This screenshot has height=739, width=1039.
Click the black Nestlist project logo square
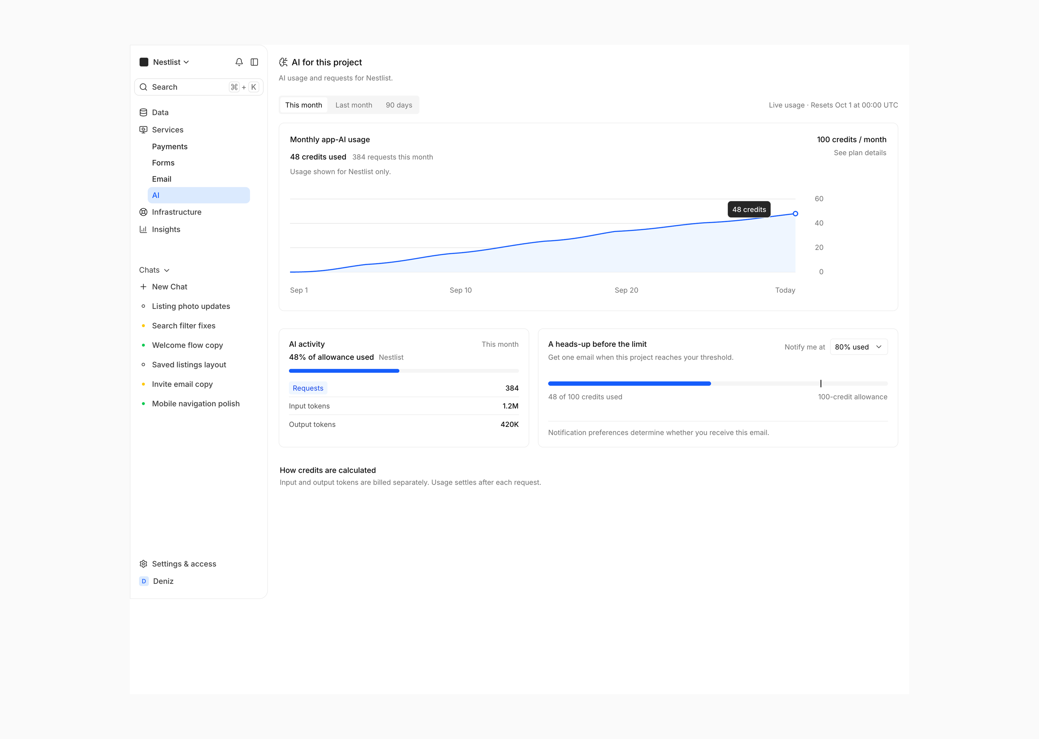(144, 62)
